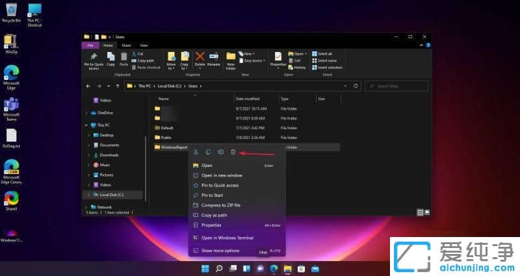This screenshot has height=276, width=520.
Task: Choose Show more options
Action: pyautogui.click(x=237, y=251)
